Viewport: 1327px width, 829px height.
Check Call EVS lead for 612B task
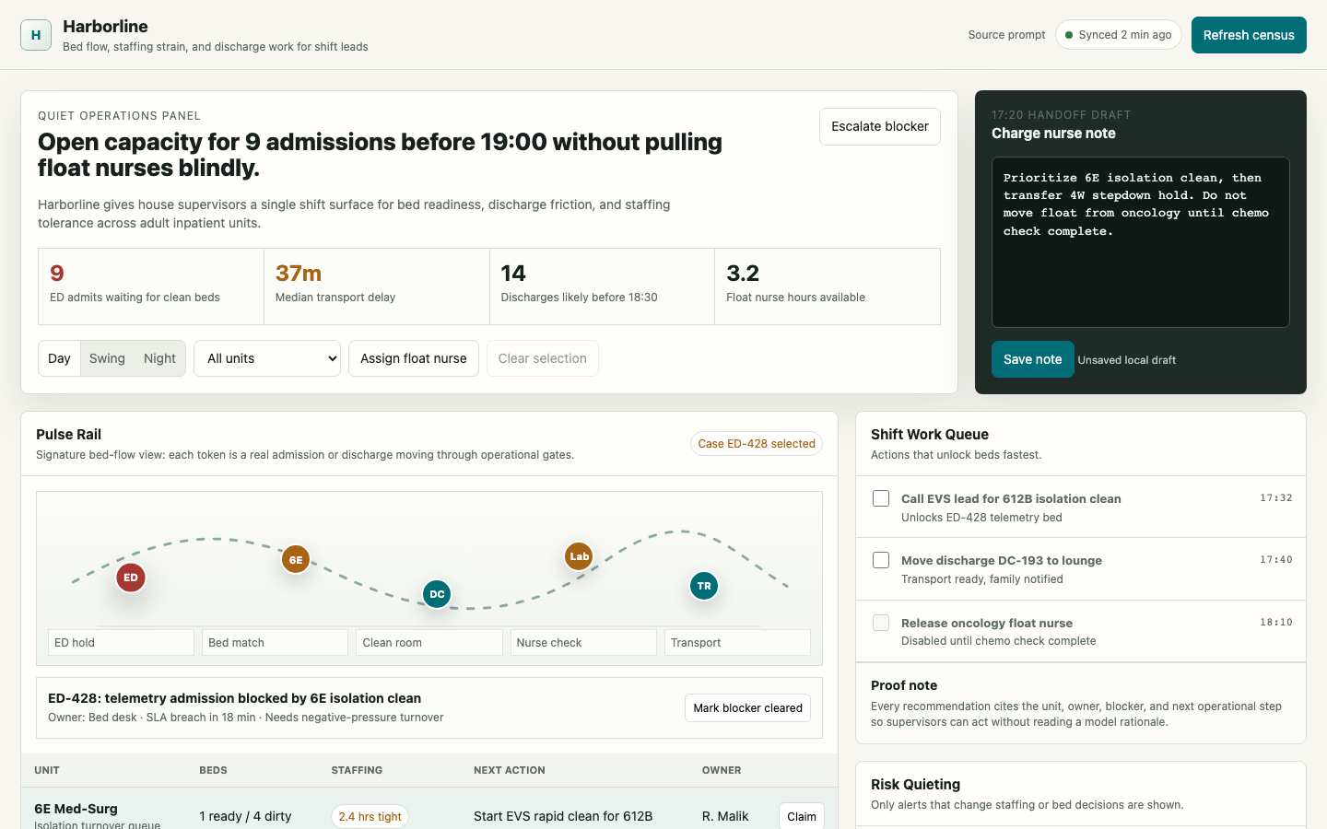click(881, 498)
